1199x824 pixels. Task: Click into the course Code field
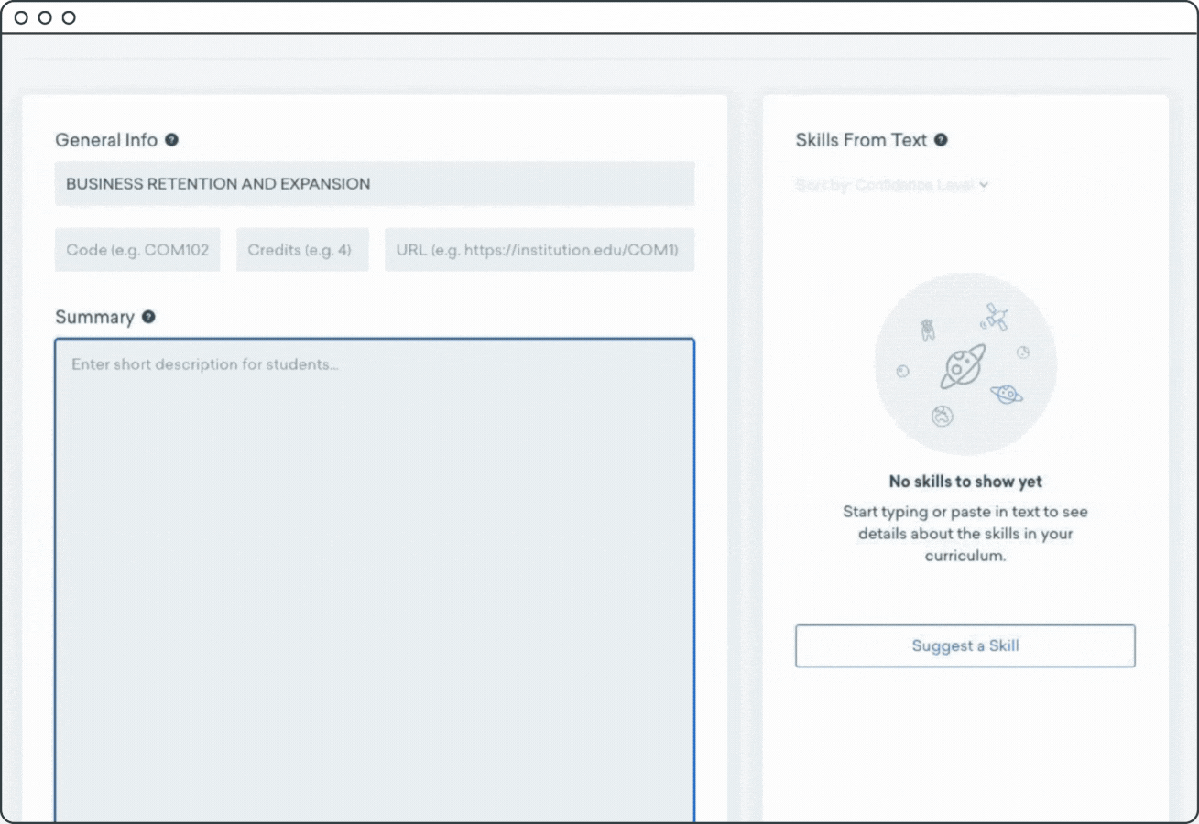137,250
